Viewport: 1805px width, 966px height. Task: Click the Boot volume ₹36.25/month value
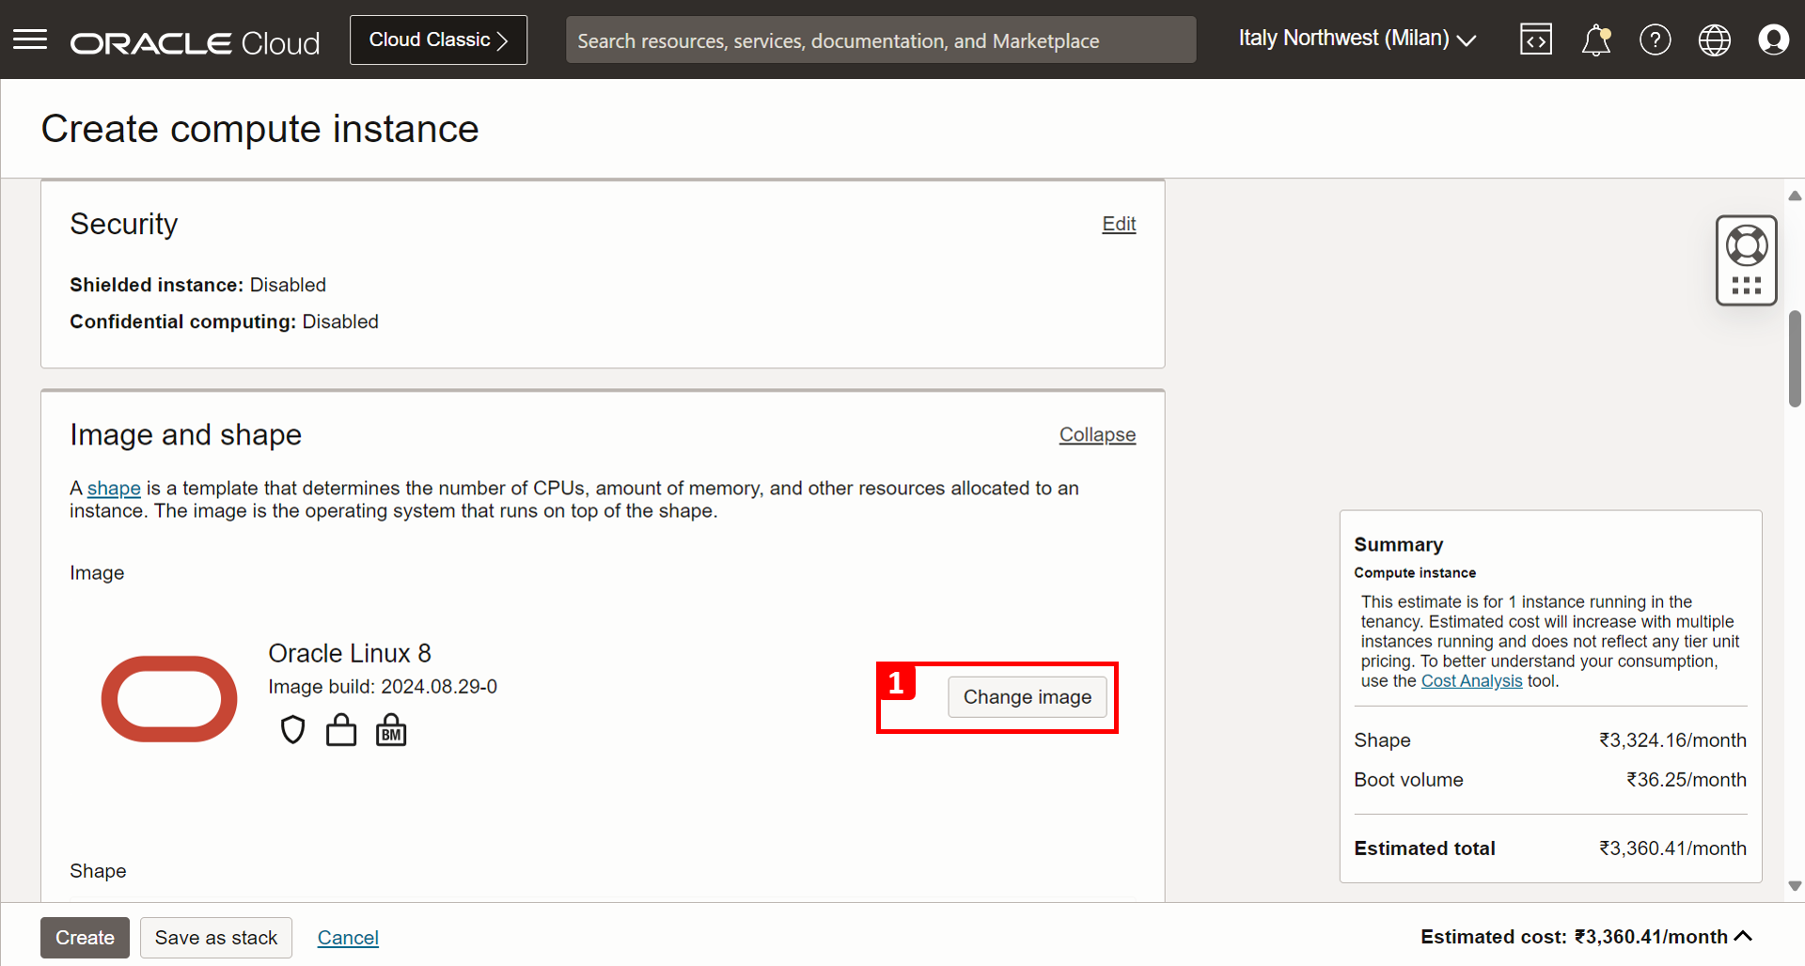[x=1687, y=780]
